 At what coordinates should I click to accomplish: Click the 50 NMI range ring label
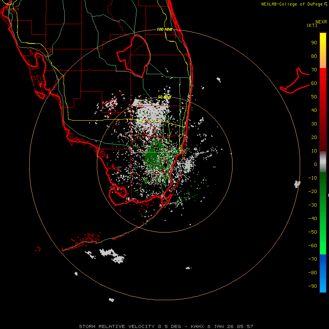click(x=164, y=97)
